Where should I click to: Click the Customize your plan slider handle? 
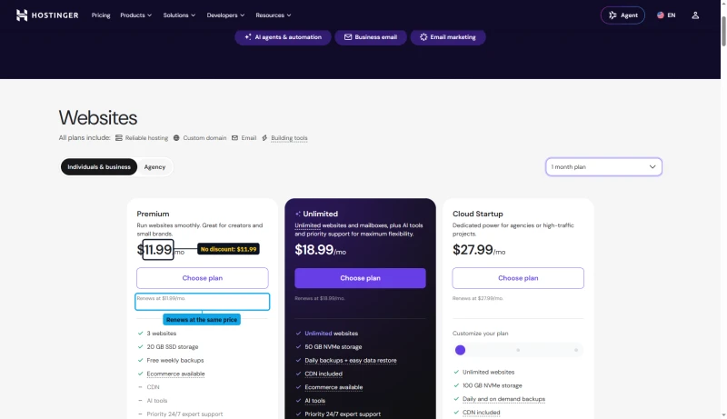click(x=460, y=350)
